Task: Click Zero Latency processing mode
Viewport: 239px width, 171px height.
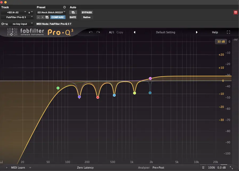Action: pos(85,168)
